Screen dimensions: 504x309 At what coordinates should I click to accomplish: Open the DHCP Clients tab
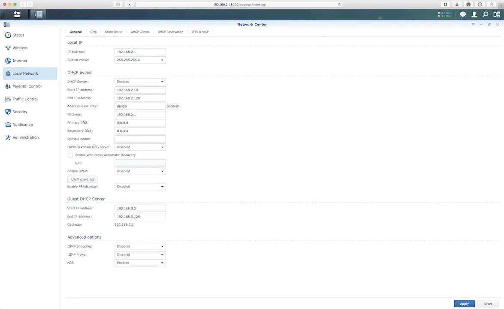coord(140,32)
